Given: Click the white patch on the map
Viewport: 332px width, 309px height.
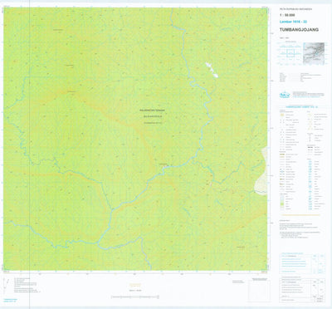Looking at the screenshot, I should [212, 70].
